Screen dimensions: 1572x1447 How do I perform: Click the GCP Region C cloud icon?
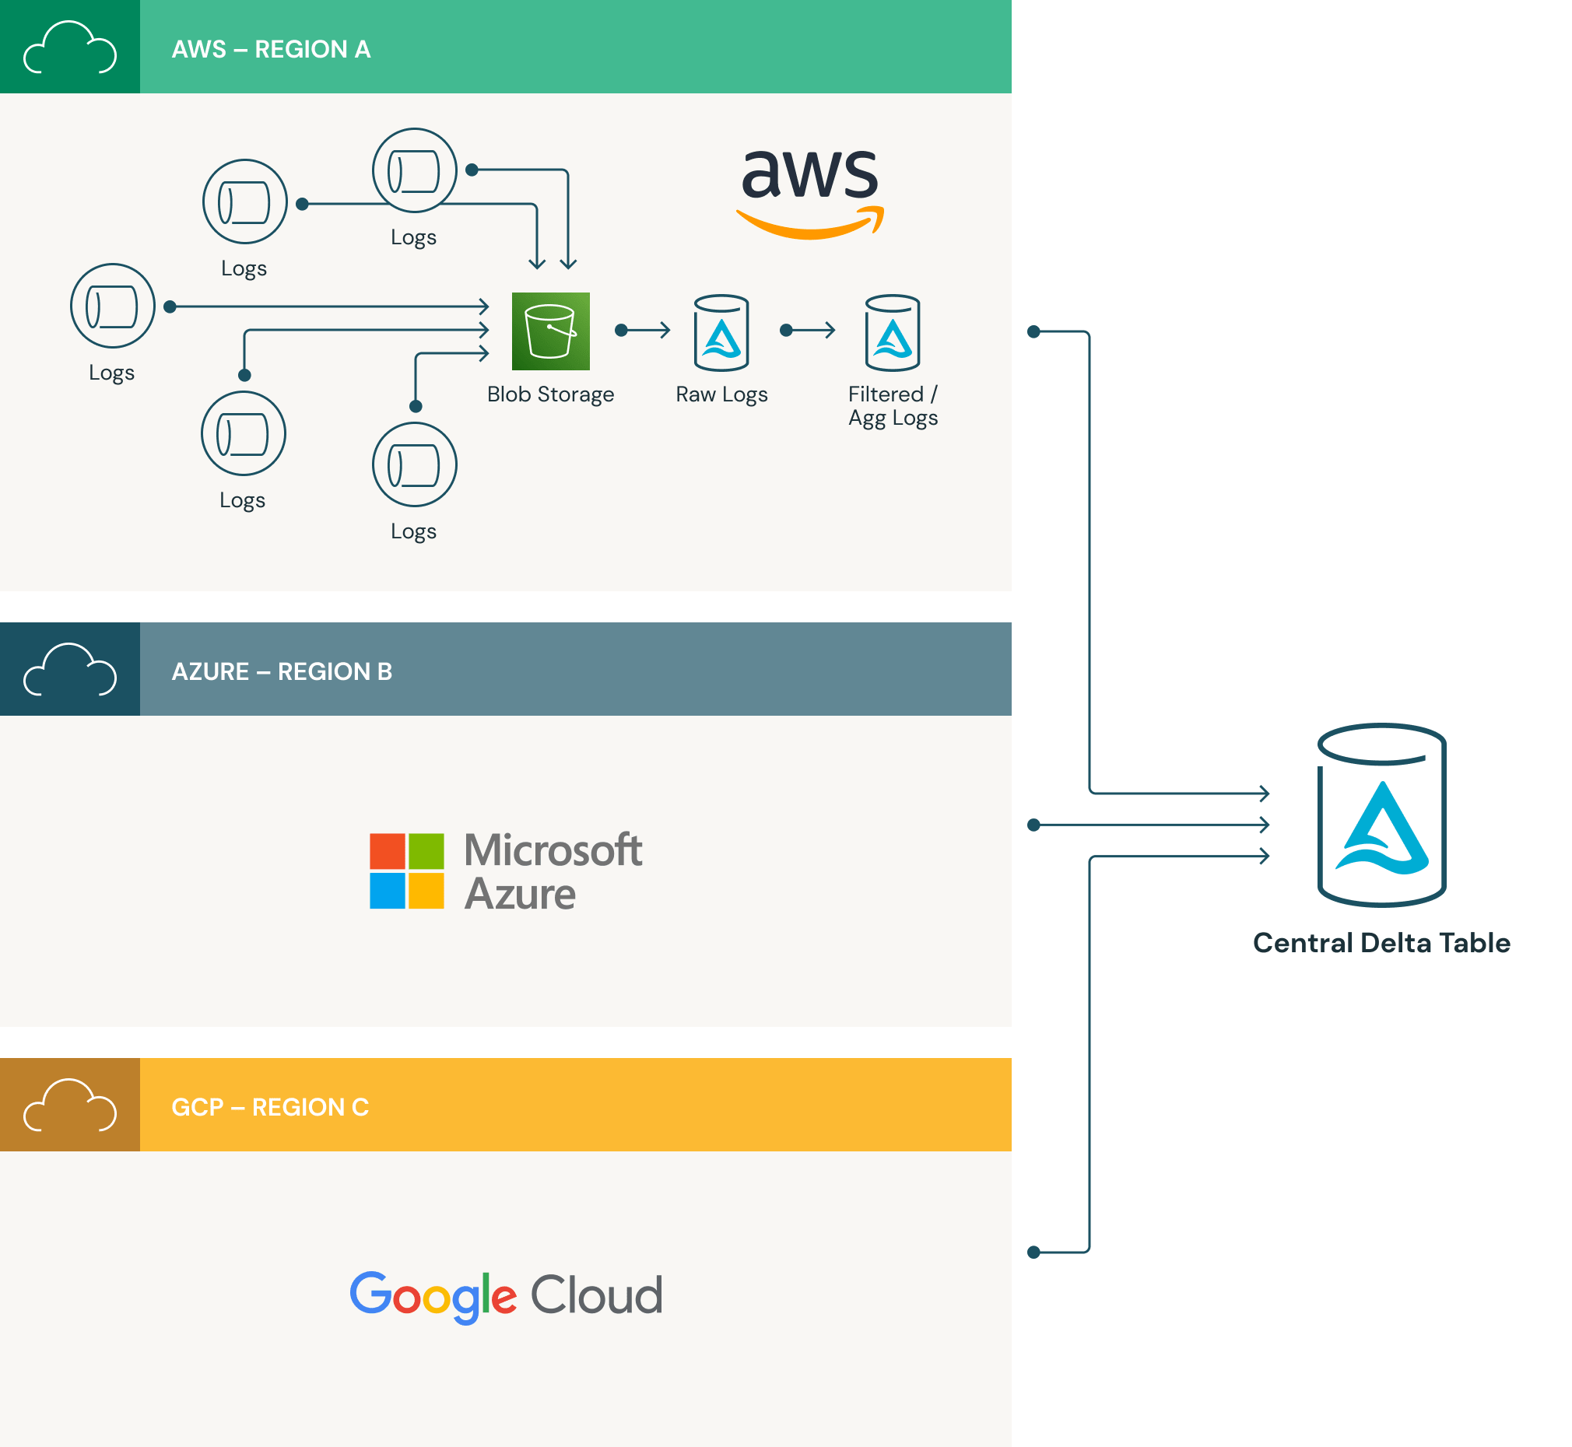[x=70, y=1105]
